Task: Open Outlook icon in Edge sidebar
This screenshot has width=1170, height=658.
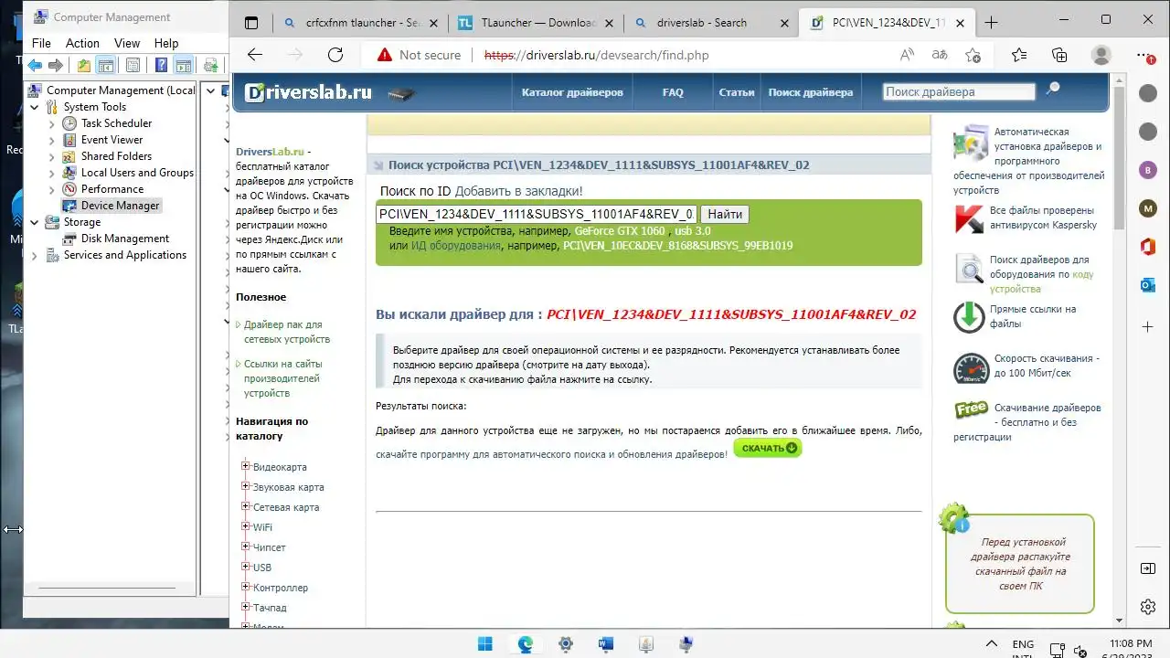Action: click(x=1148, y=286)
